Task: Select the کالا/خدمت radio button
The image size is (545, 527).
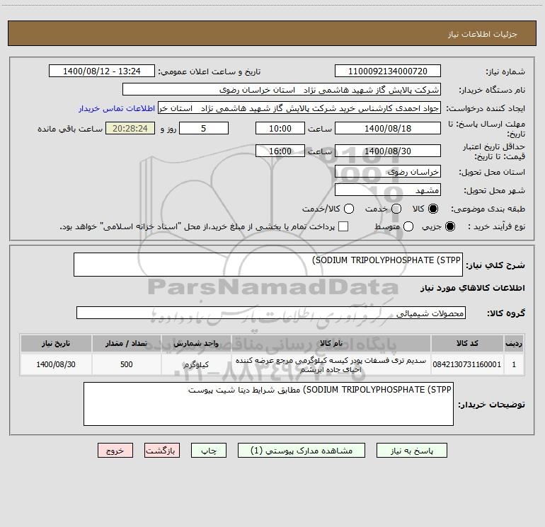Action: coord(349,209)
